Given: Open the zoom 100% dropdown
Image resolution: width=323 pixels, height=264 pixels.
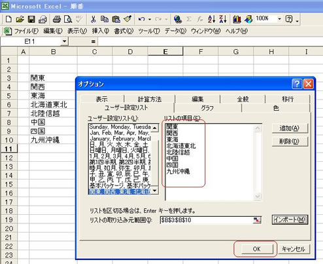Looking at the screenshot, I should (x=279, y=19).
